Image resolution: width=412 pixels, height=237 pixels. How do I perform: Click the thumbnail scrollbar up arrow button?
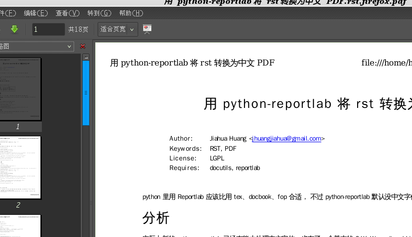tap(86, 57)
